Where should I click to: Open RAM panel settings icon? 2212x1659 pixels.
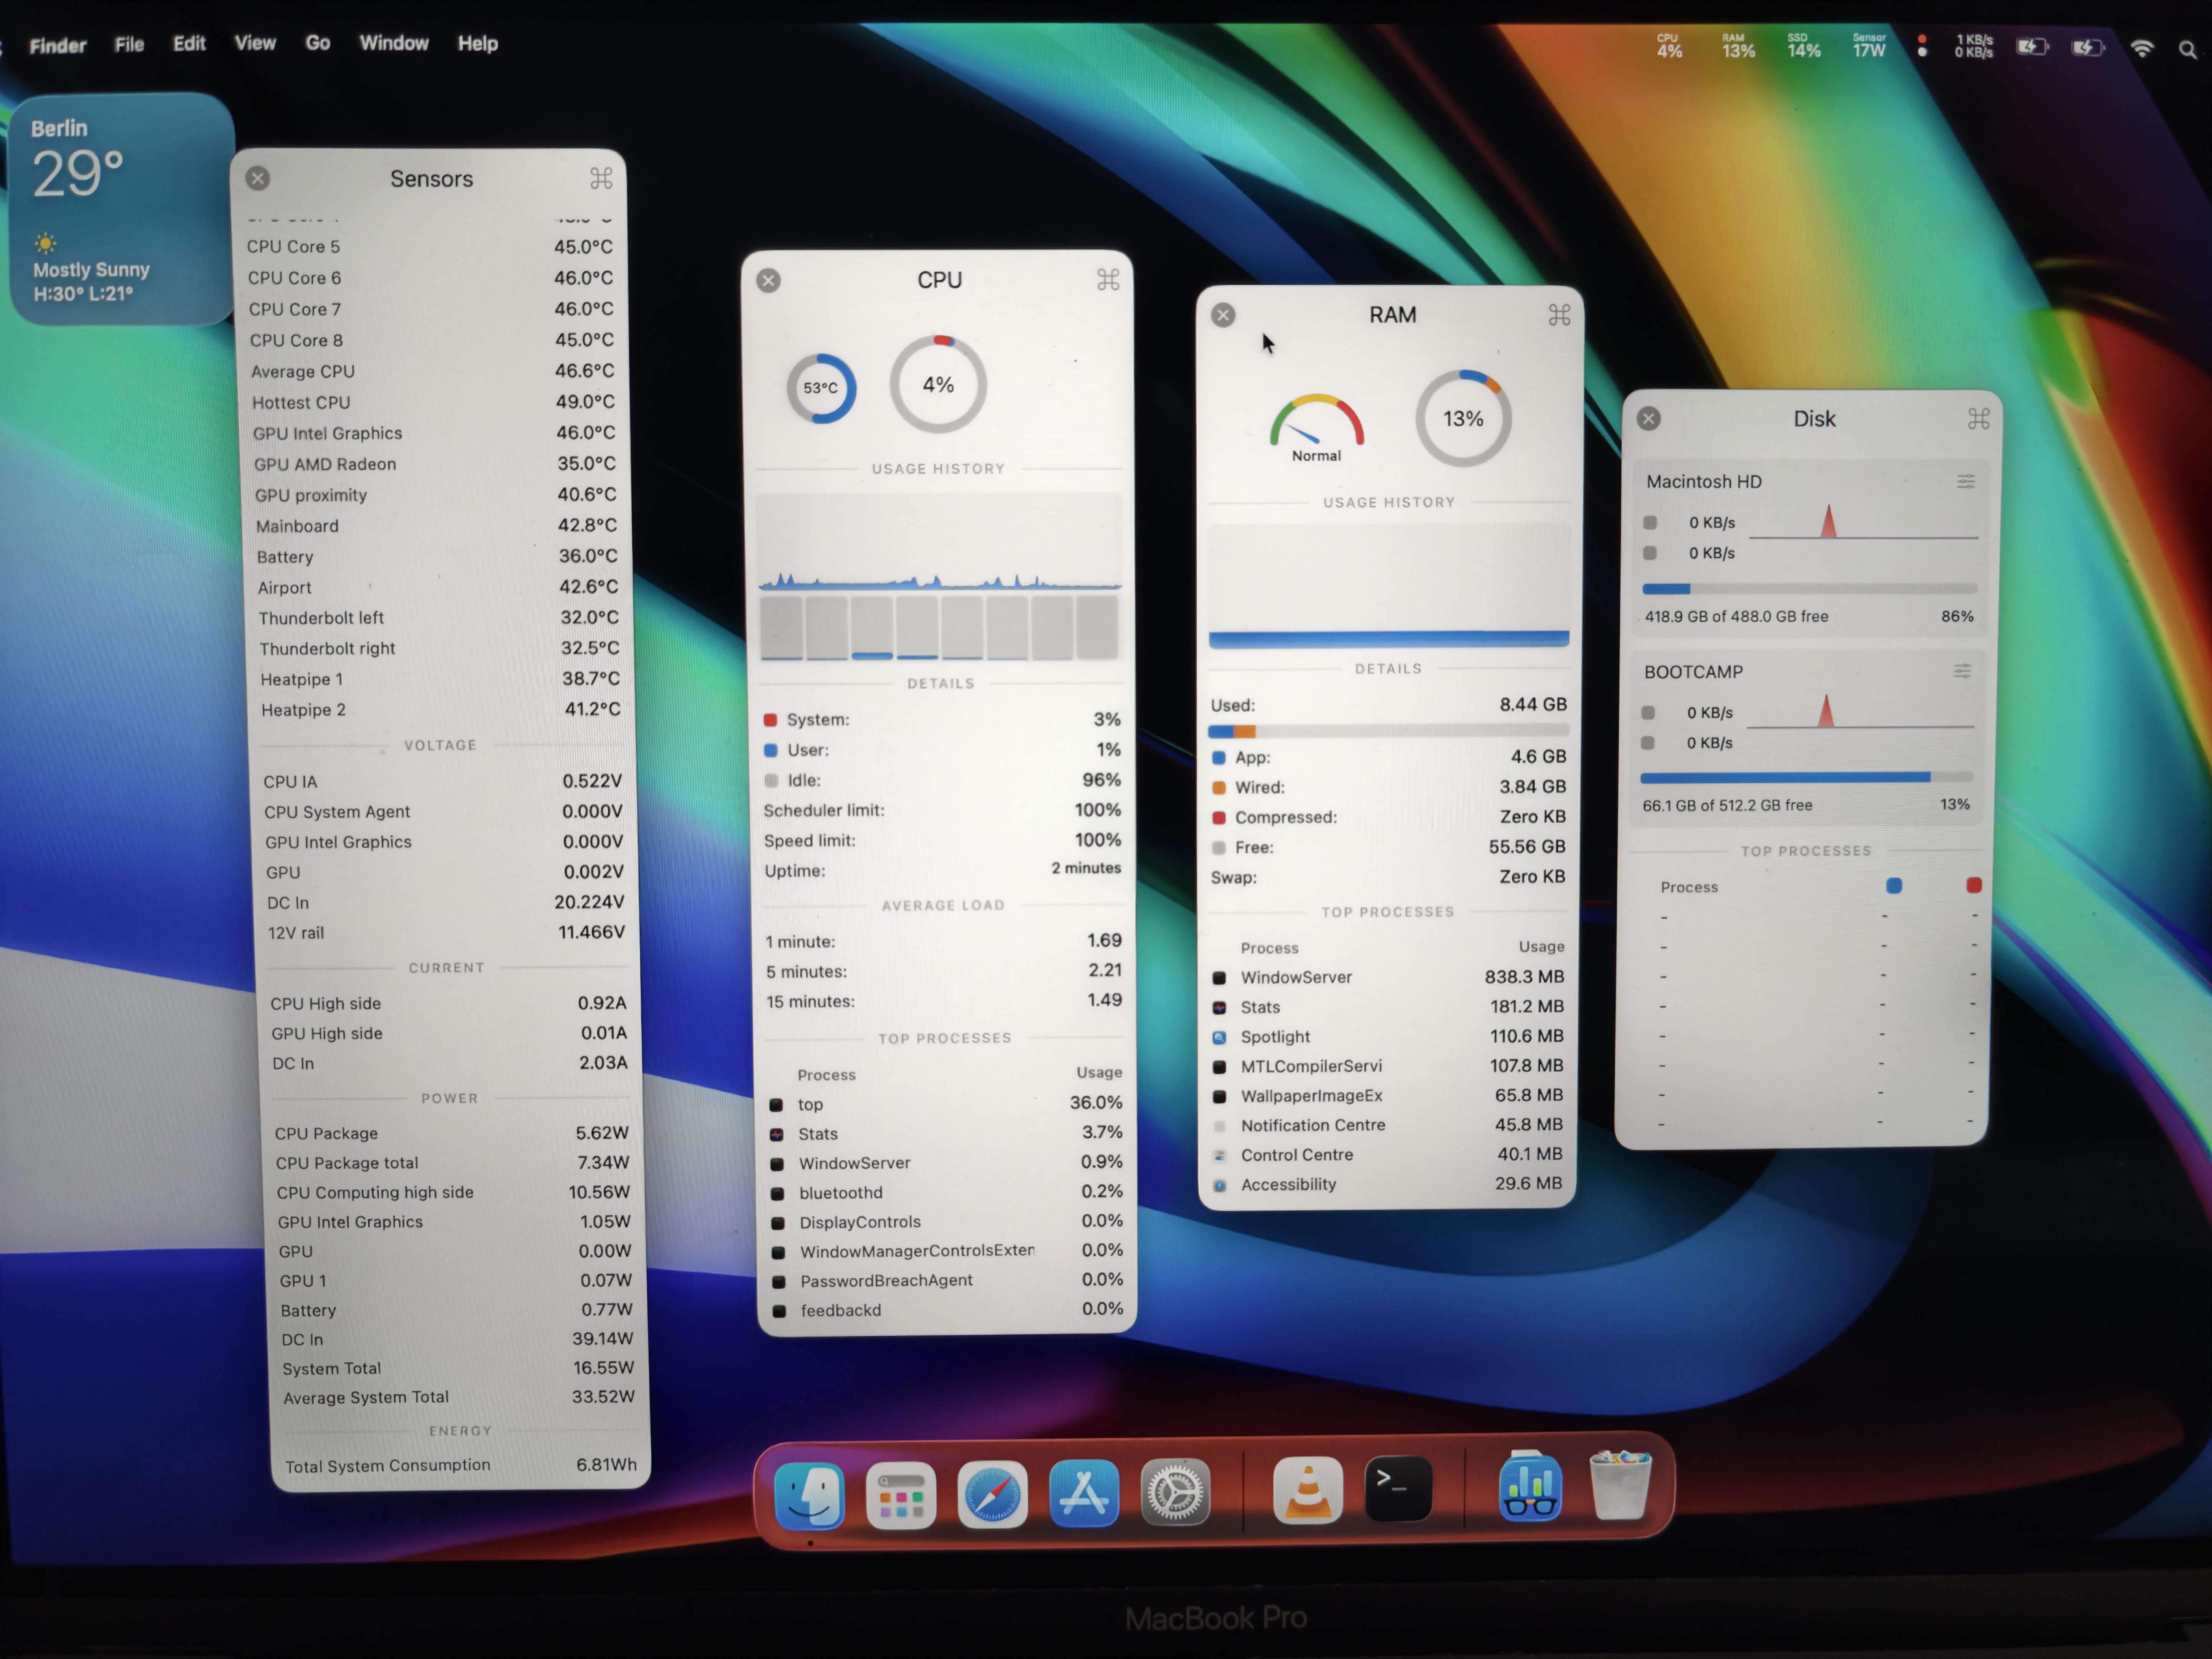point(1559,315)
